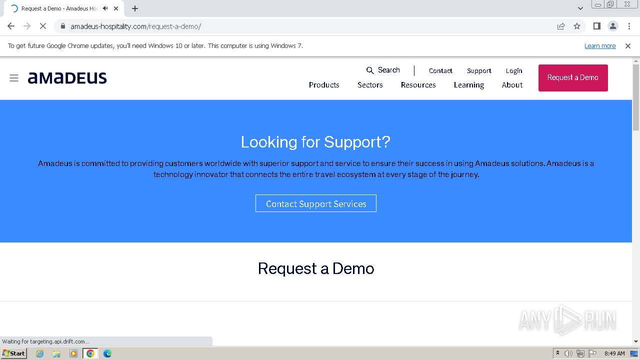Open the Learning menu
Viewport: 640px width, 360px height.
[x=469, y=85]
